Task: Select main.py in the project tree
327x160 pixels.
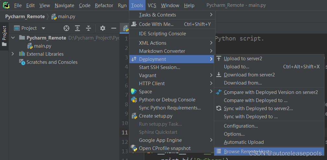Action: (42, 46)
